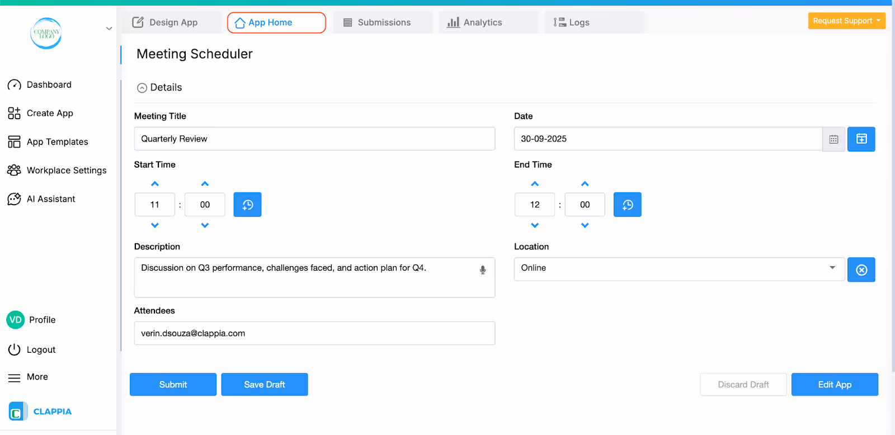Open the More menu
895x435 pixels.
pos(28,377)
